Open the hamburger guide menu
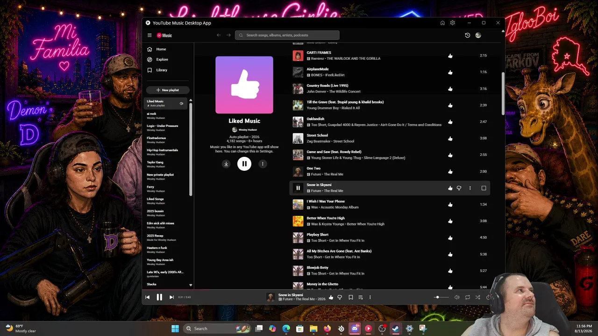 click(149, 35)
